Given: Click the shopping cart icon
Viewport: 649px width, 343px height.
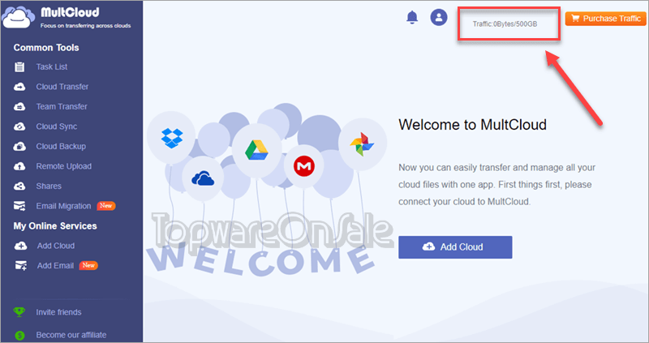Looking at the screenshot, I should coord(575,18).
